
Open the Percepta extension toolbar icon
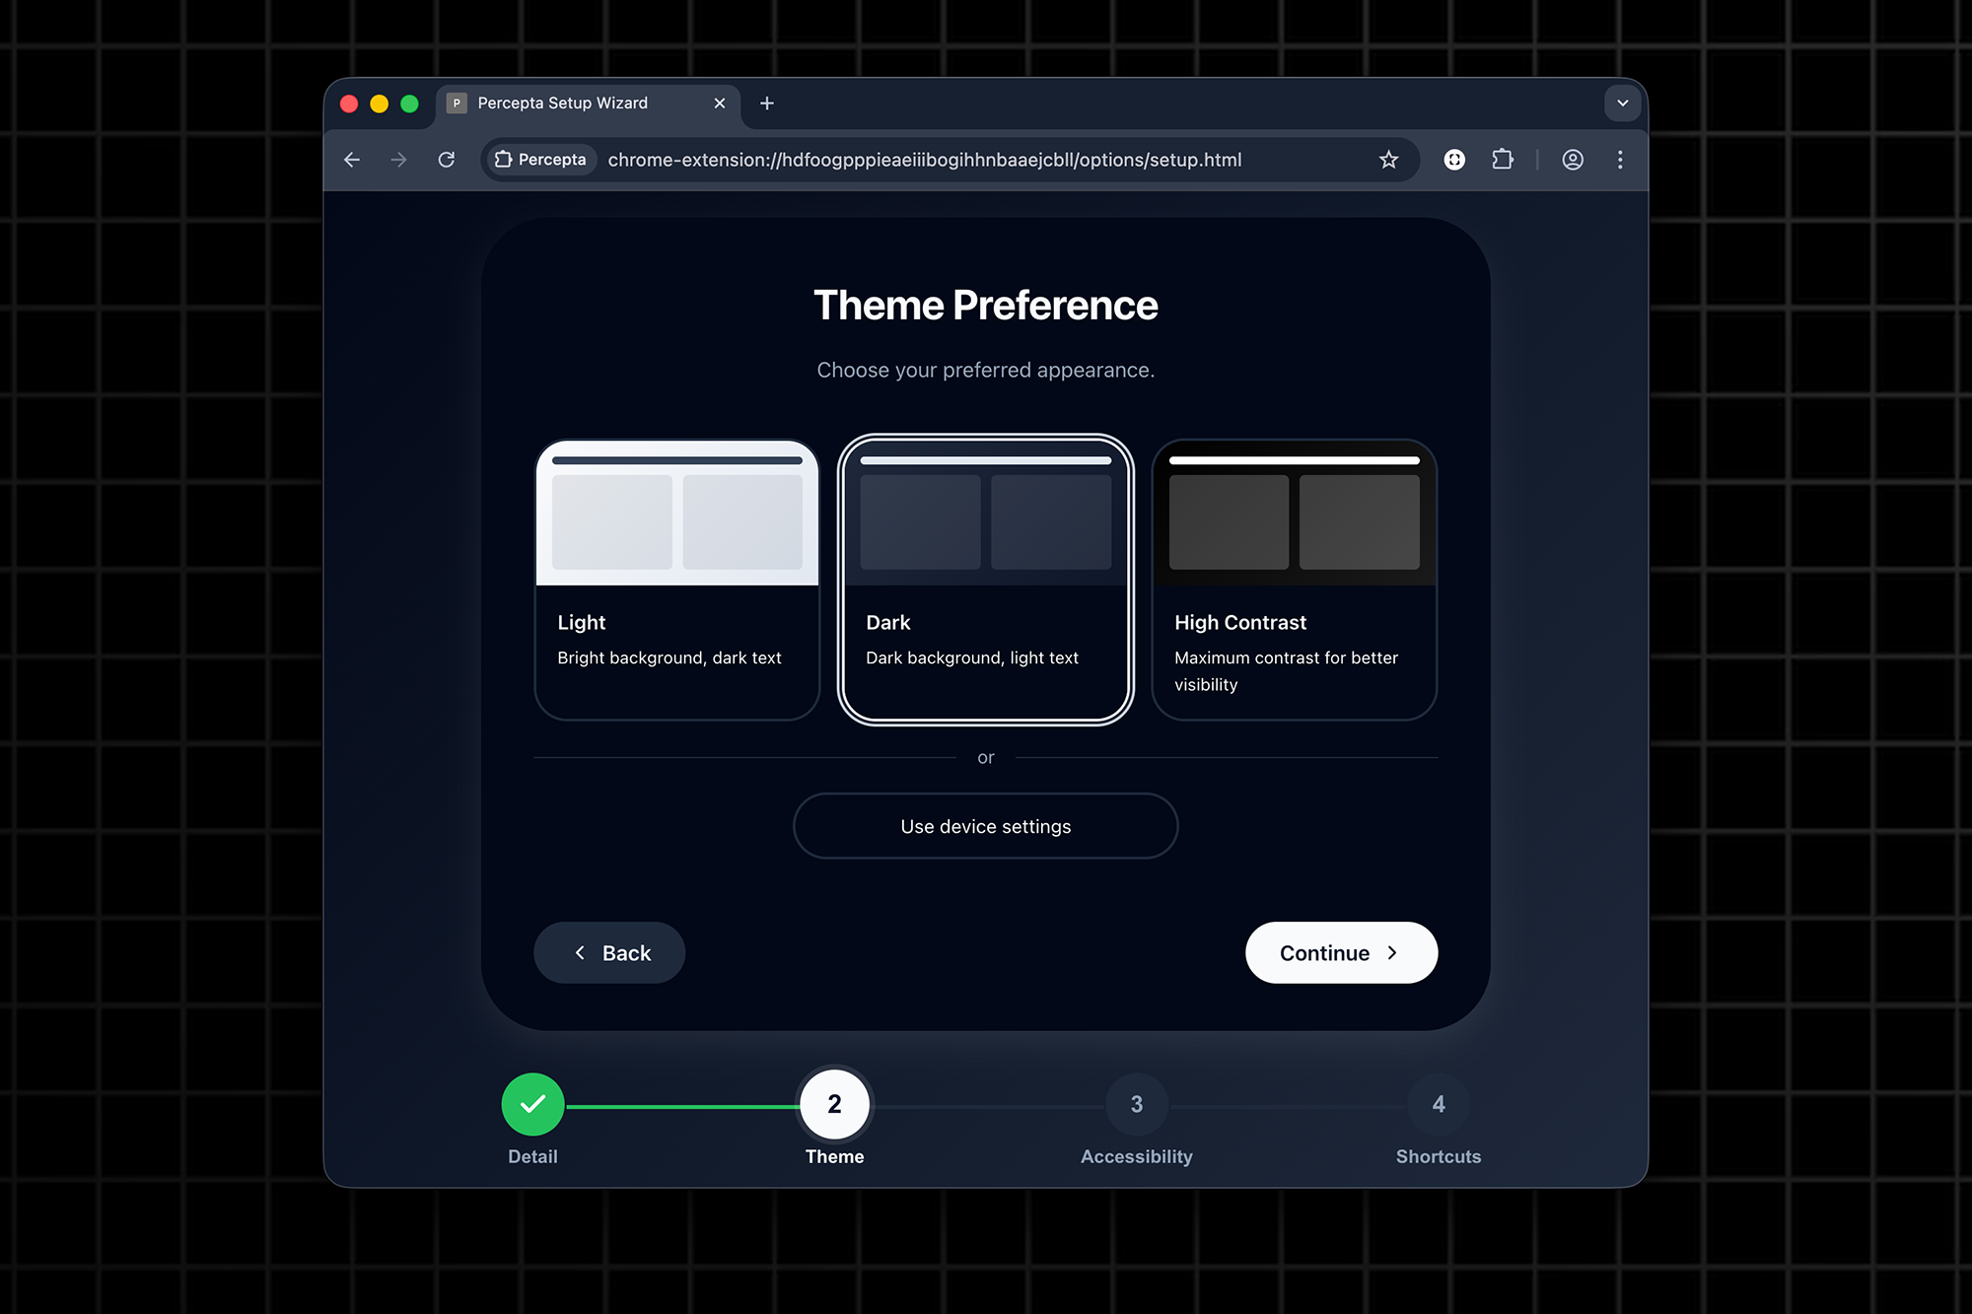click(1454, 160)
